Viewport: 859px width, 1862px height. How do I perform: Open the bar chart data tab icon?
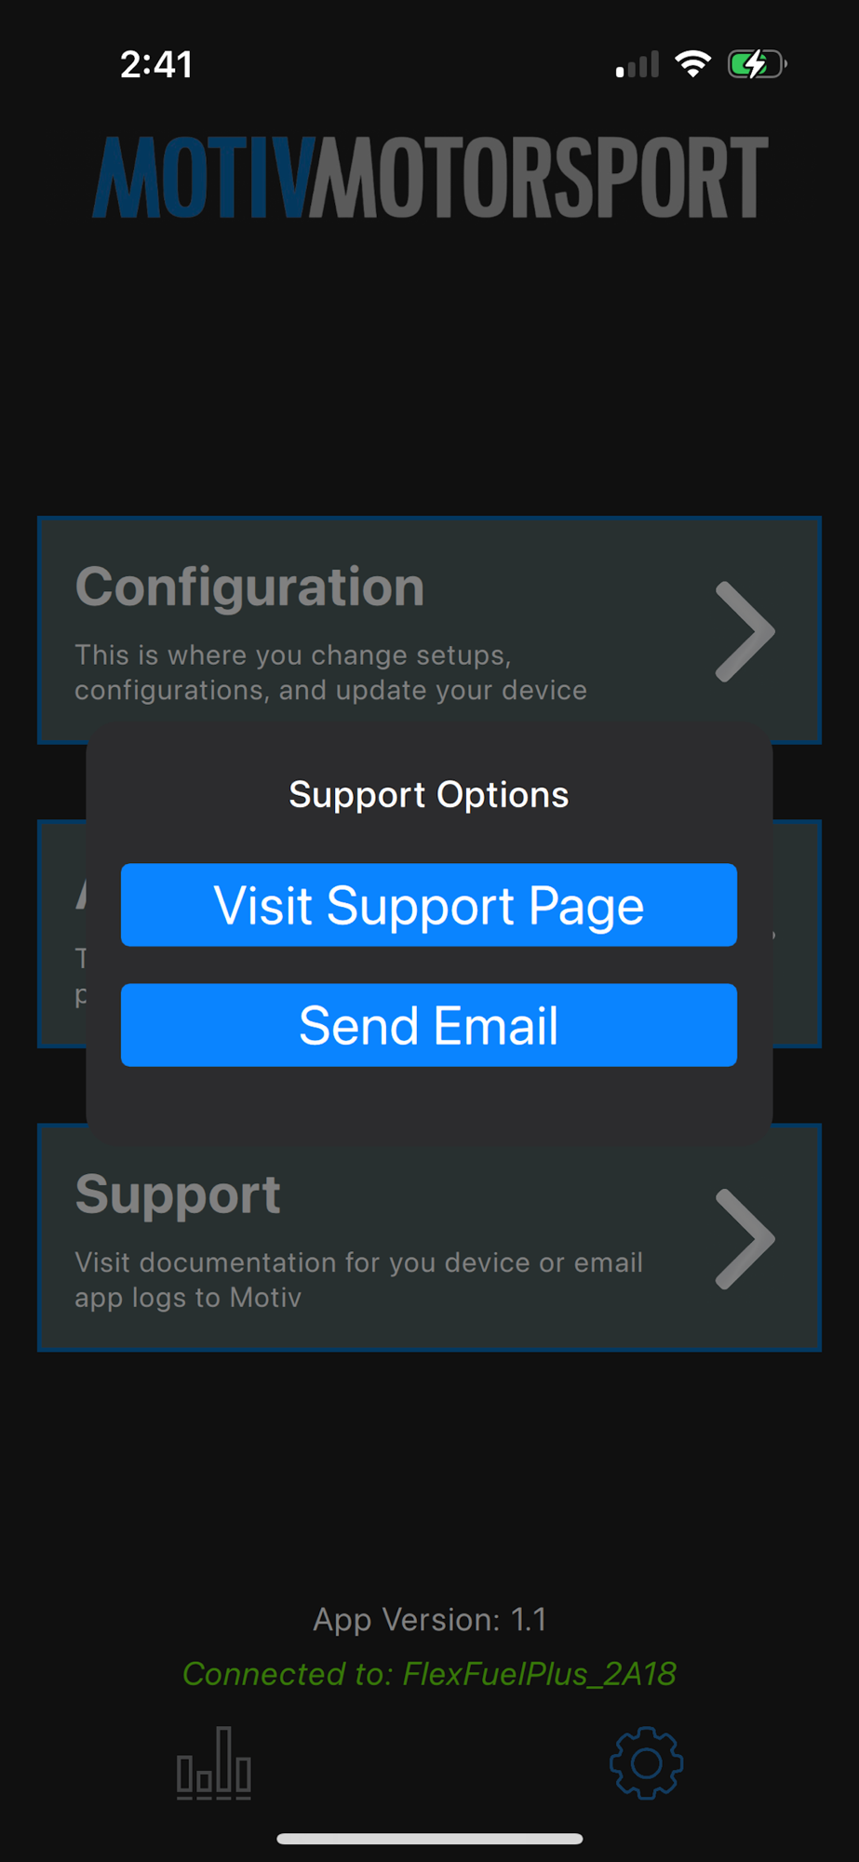tap(214, 1763)
